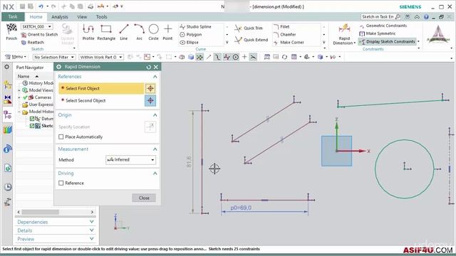The image size is (456, 256).
Task: Click Select Second Object field
Action: pos(101,101)
